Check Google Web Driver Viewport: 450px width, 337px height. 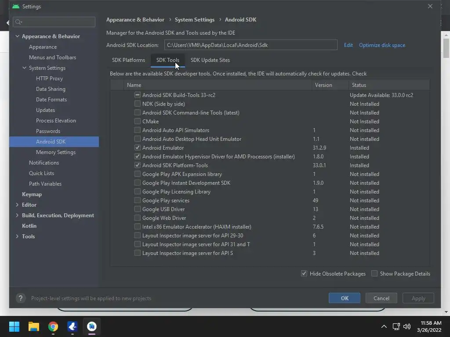(138, 218)
